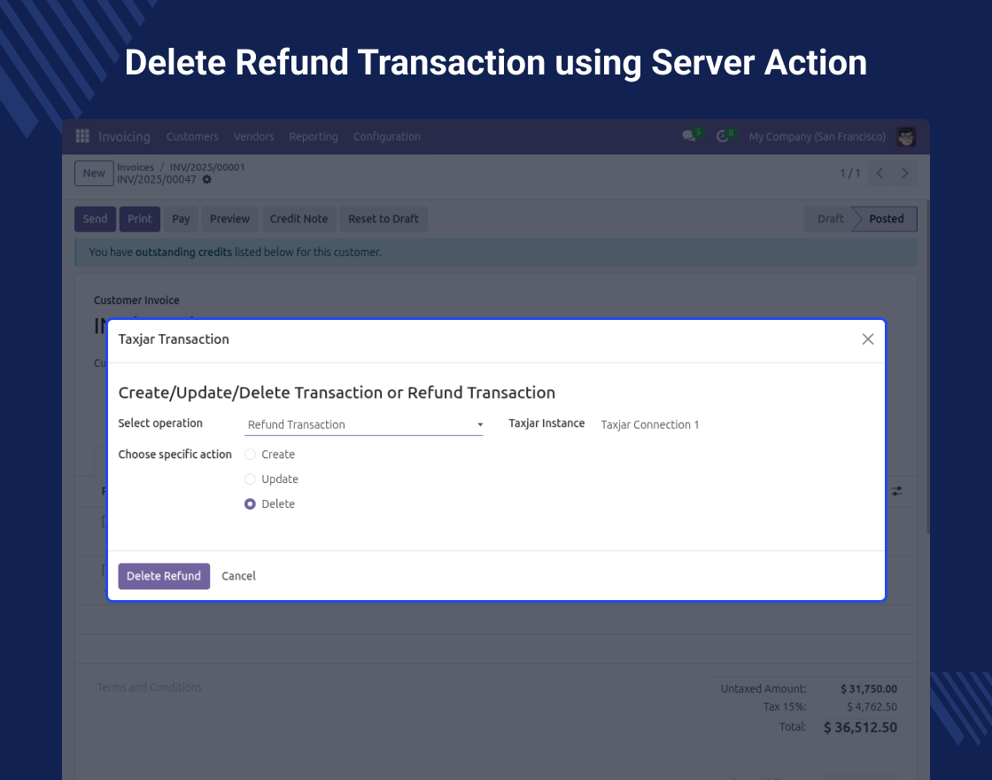Close the Taxjar Transaction dialog
The image size is (992, 780).
tap(868, 339)
